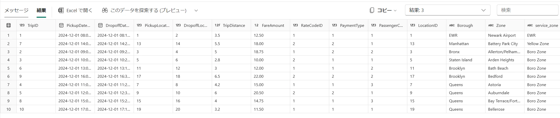
Task: Click the binoculars explore-data icon
Action: tap(105, 10)
